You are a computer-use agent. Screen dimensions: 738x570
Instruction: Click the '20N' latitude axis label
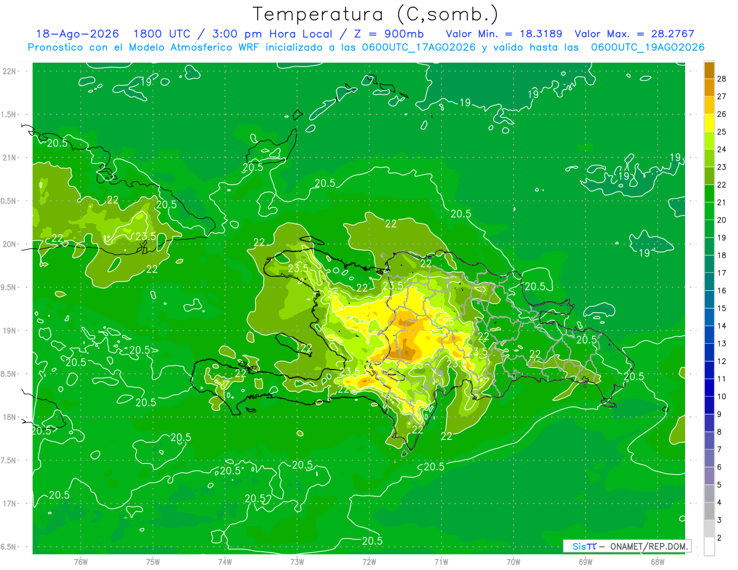9,244
